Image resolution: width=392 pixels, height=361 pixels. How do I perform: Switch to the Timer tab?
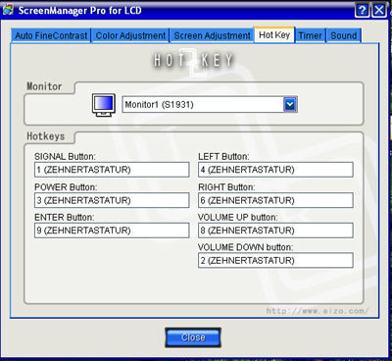(310, 35)
